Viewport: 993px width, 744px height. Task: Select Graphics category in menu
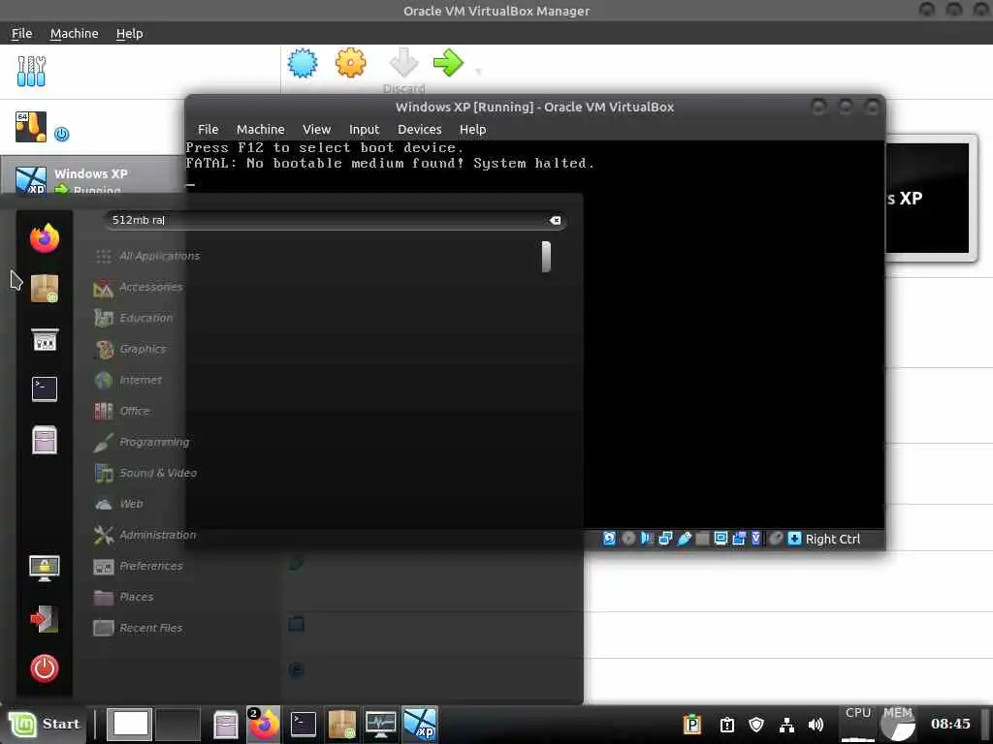point(130,349)
